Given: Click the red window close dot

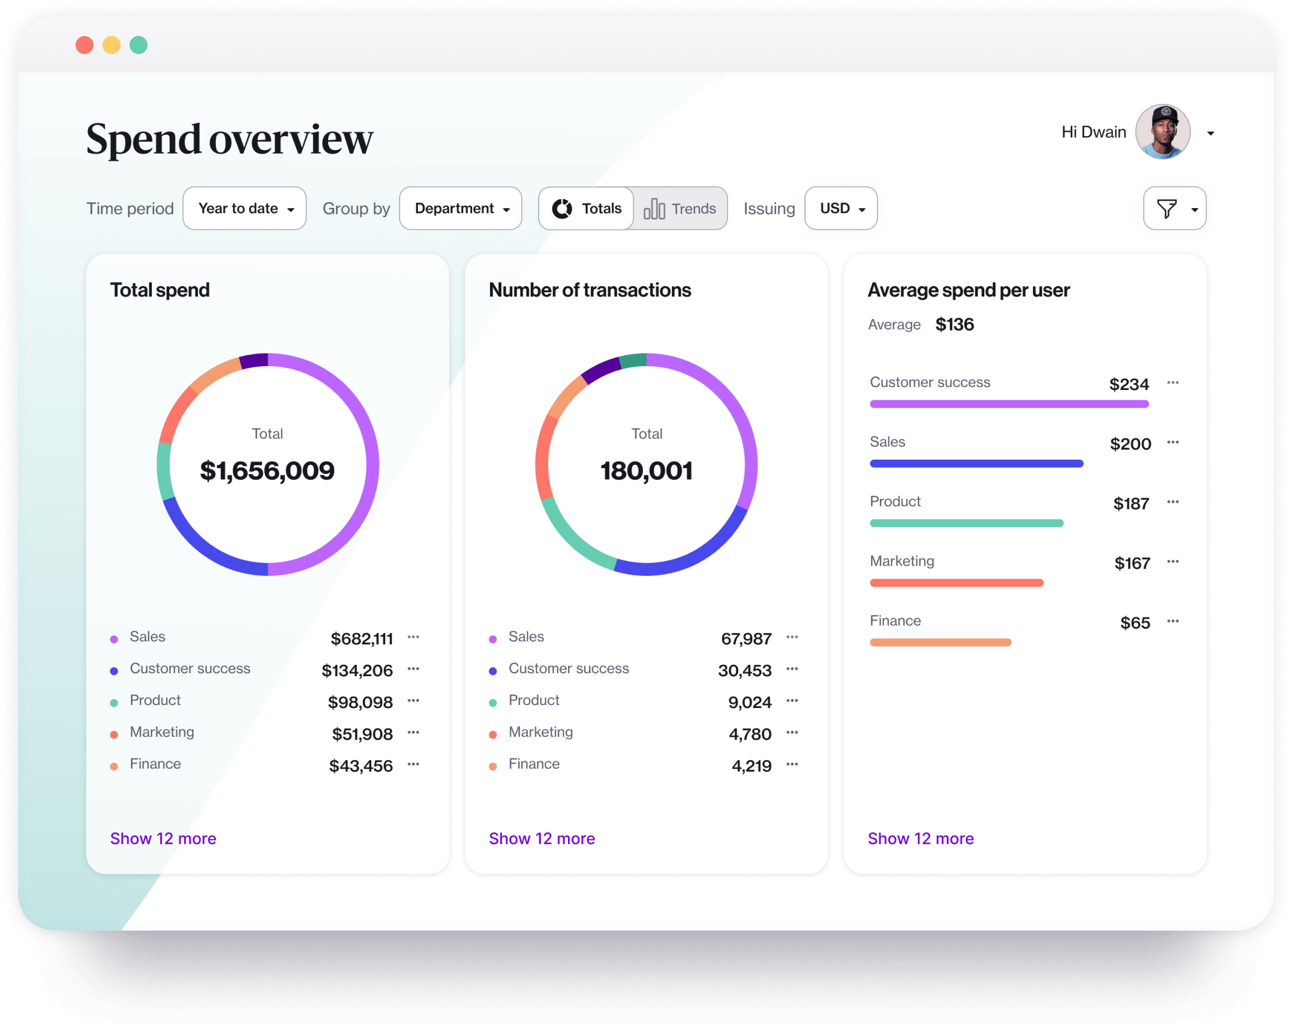Looking at the screenshot, I should pyautogui.click(x=85, y=45).
